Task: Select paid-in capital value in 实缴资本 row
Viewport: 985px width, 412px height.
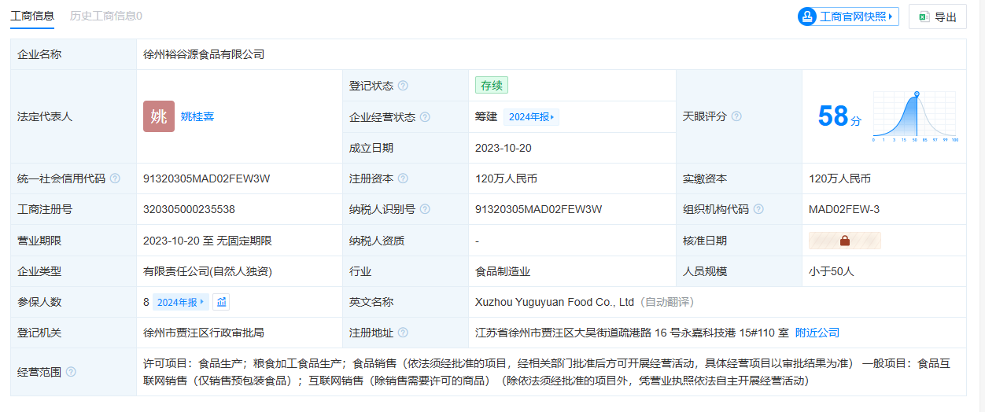Action: [839, 178]
